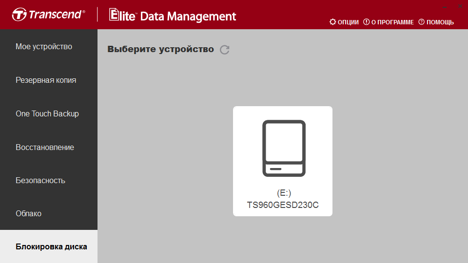
Task: Open One Touch Backup page
Action: (x=49, y=113)
